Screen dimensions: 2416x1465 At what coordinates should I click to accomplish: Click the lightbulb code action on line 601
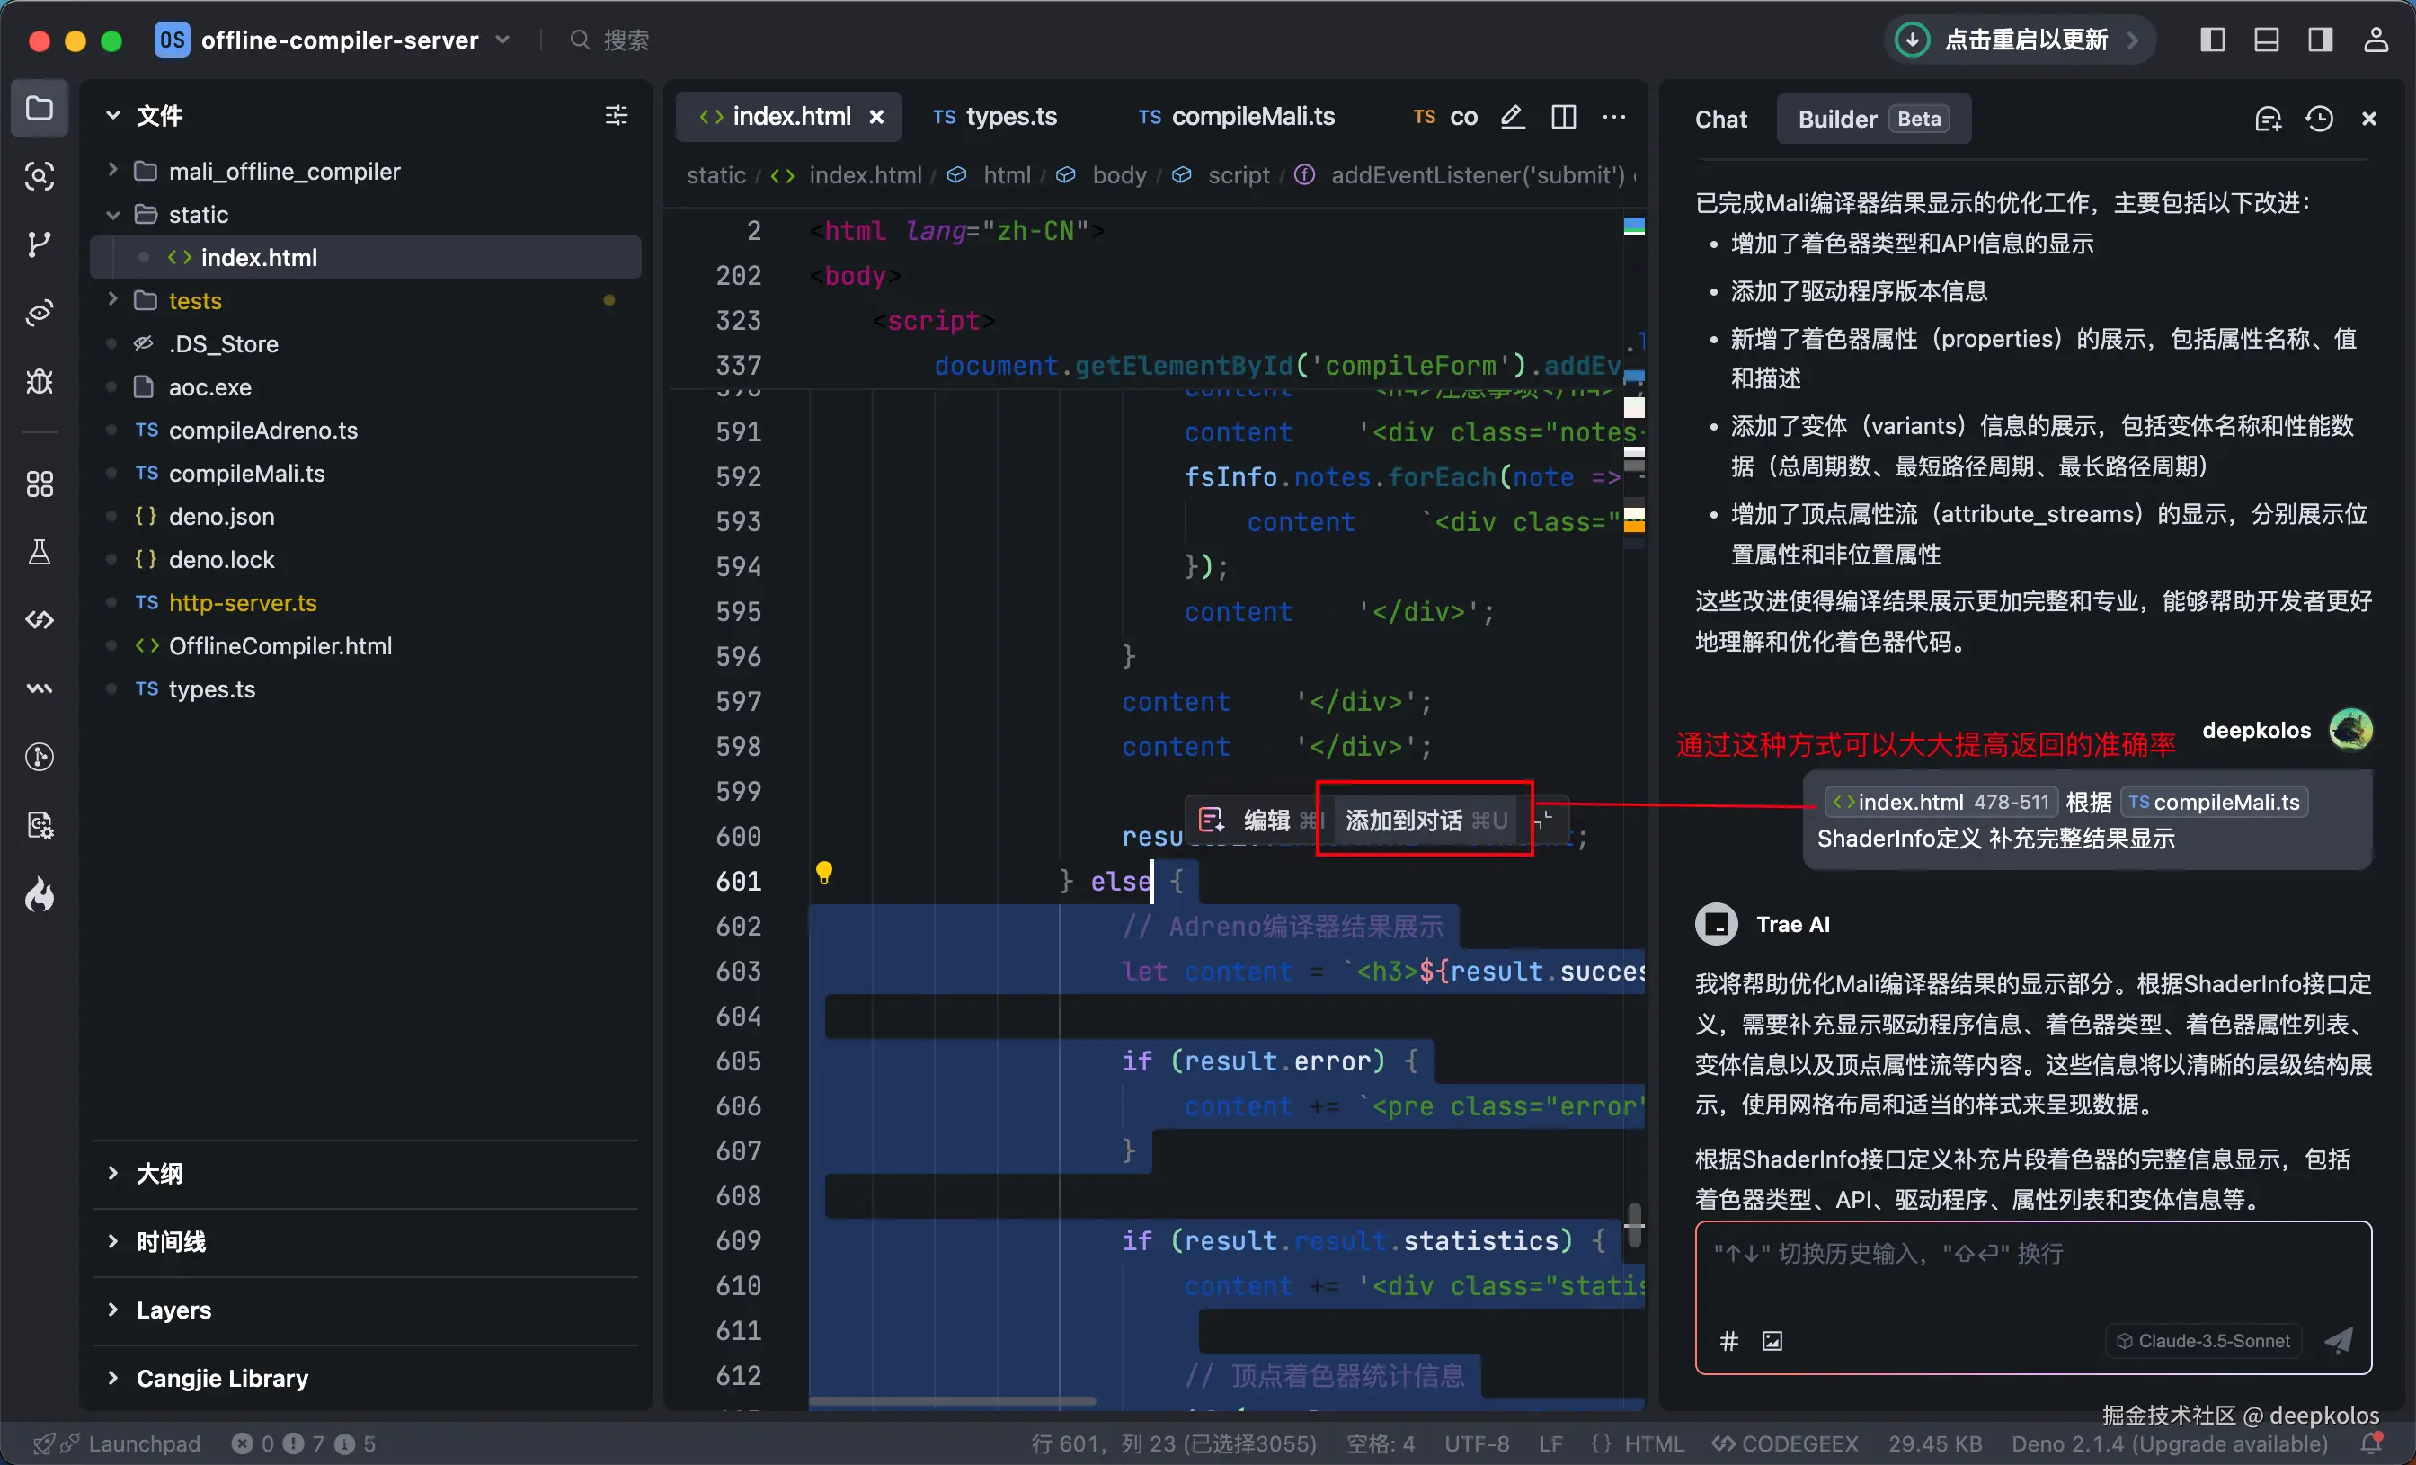click(x=823, y=872)
